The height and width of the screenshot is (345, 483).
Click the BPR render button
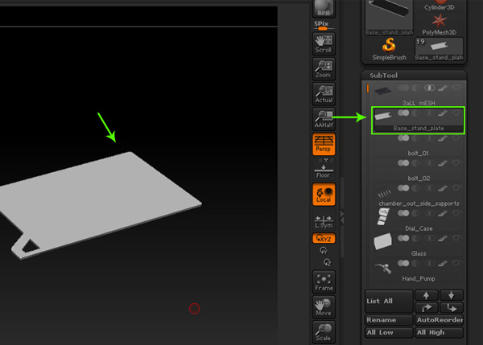[324, 8]
